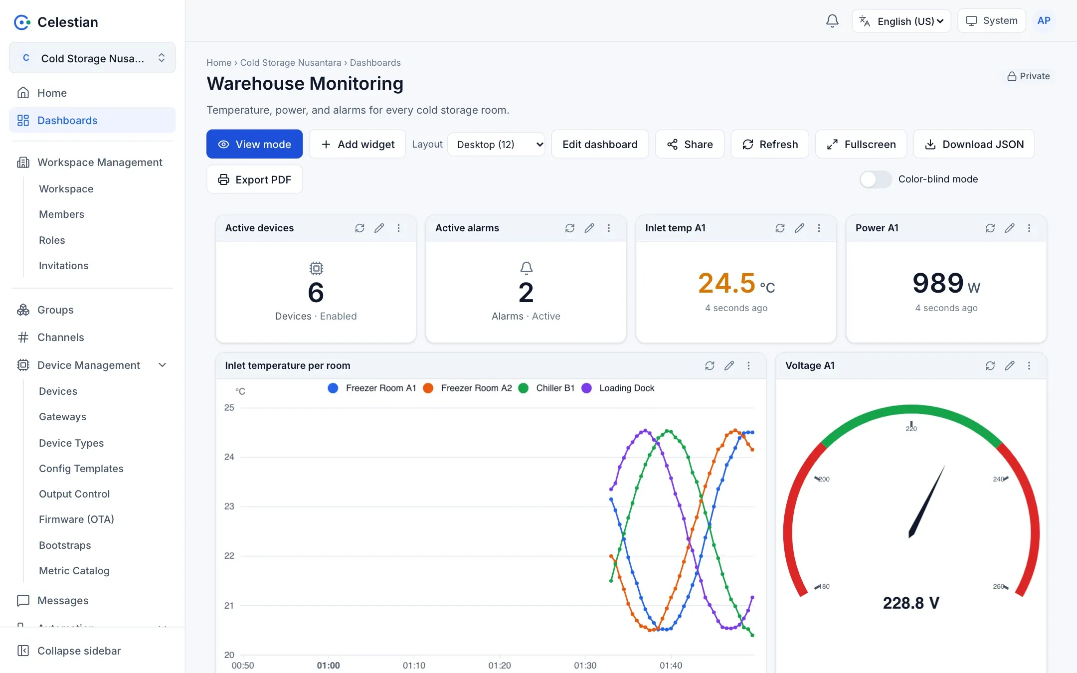The image size is (1077, 673).
Task: Open Firmware (OTA) in the sidebar
Action: [x=76, y=519]
